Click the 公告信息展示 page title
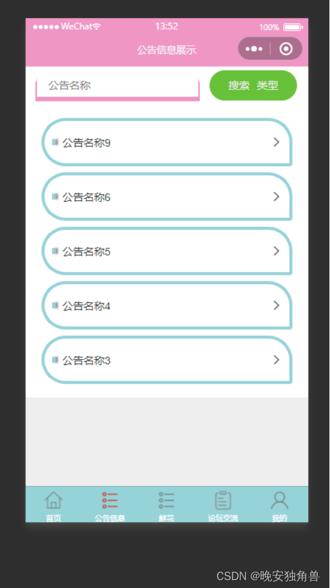Image resolution: width=330 pixels, height=588 pixels. pos(167,50)
